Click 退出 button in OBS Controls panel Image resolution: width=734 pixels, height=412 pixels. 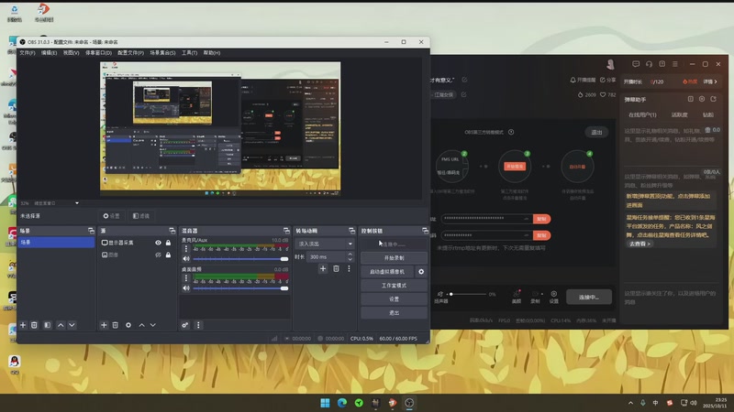[394, 312]
